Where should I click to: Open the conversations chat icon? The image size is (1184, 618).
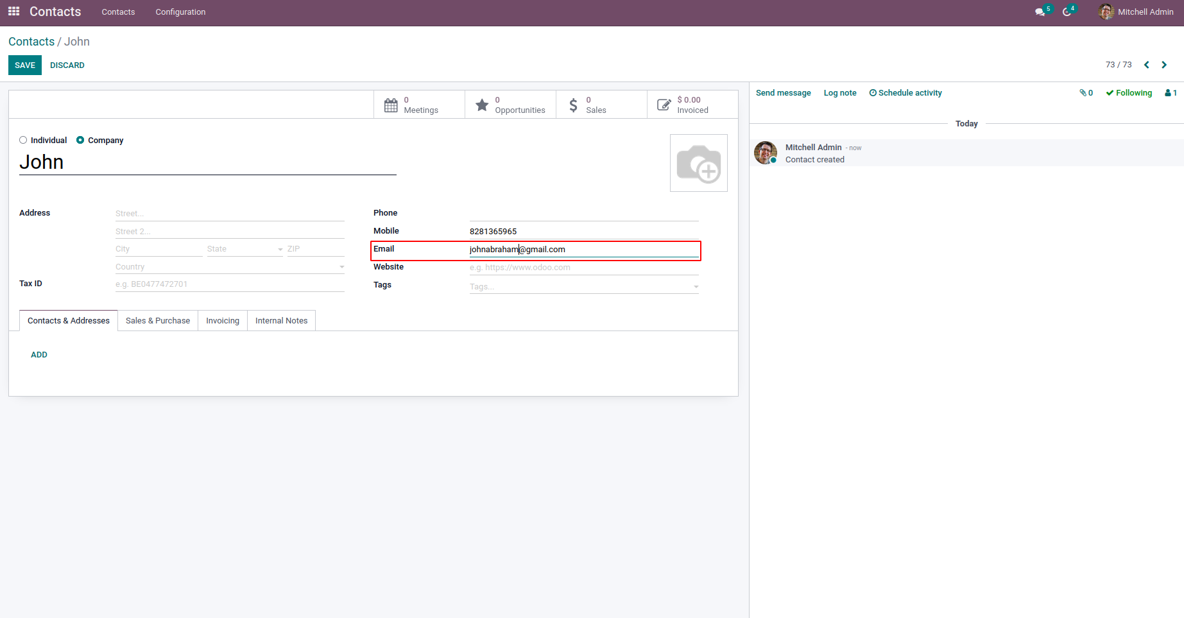click(1040, 12)
